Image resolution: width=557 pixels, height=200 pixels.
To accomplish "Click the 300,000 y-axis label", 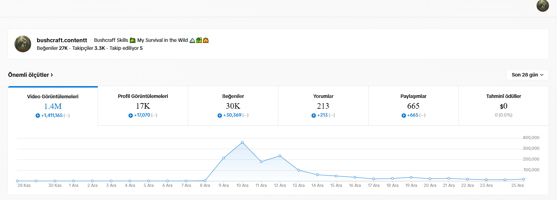I will tap(531, 148).
